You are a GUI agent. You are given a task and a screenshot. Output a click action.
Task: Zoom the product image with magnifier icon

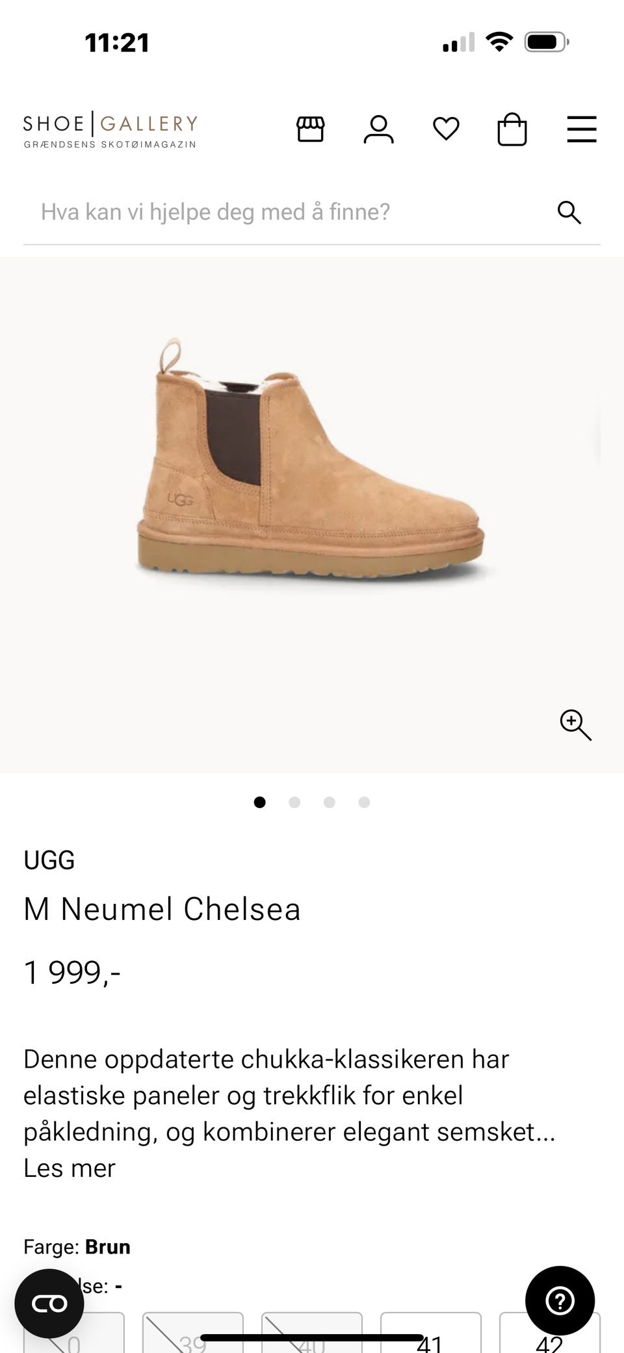point(576,725)
